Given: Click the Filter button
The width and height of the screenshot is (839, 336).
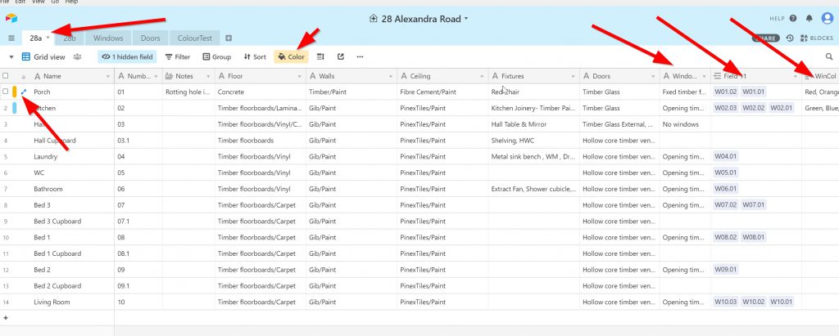Looking at the screenshot, I should click(x=178, y=57).
